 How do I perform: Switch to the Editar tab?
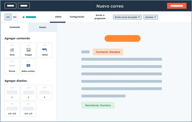pyautogui.click(x=58, y=17)
